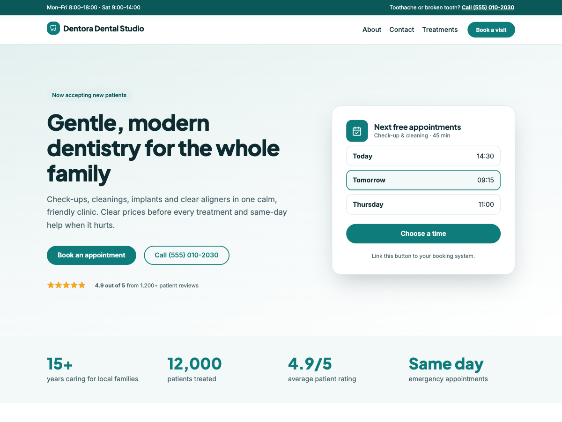Click the 12,000 patients treated statistic
The width and height of the screenshot is (562, 422).
[194, 369]
